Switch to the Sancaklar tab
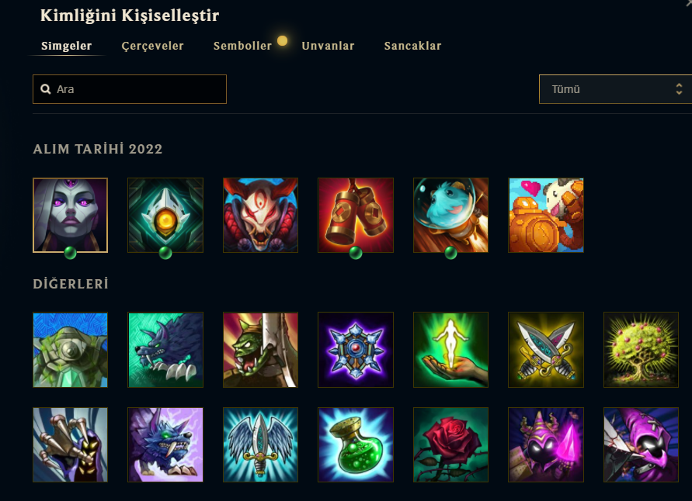 tap(412, 46)
